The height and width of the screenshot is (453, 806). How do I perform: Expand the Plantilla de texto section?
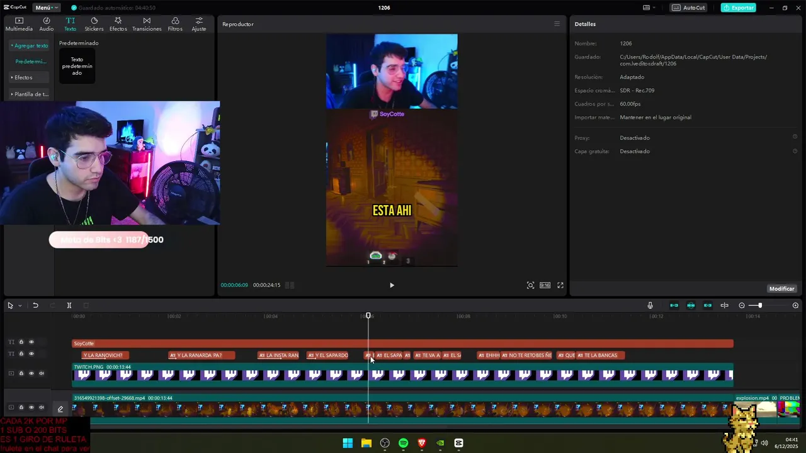(x=30, y=94)
